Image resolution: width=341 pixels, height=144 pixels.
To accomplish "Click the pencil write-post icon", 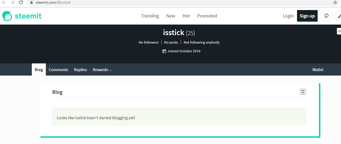I will click(338, 16).
